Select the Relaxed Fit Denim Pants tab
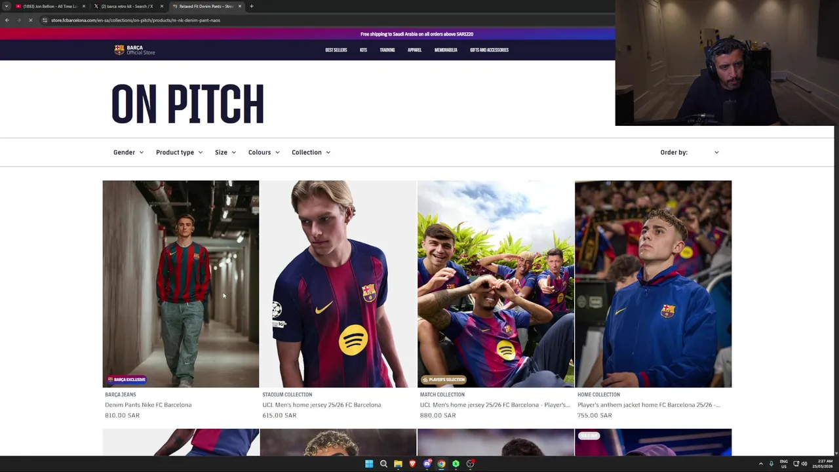The height and width of the screenshot is (472, 839). point(206,6)
